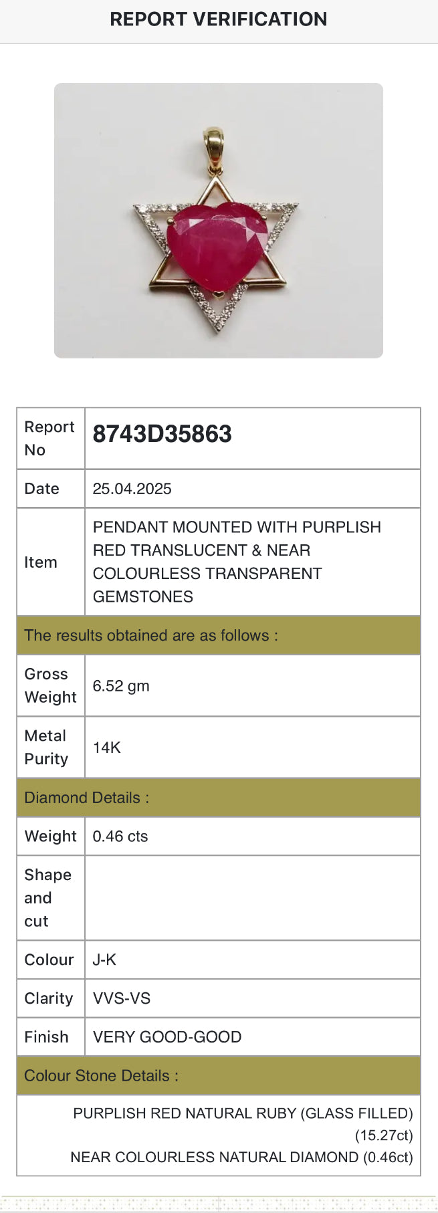The height and width of the screenshot is (1213, 438).
Task: Click the empty Shape and cut value cell
Action: point(252,898)
